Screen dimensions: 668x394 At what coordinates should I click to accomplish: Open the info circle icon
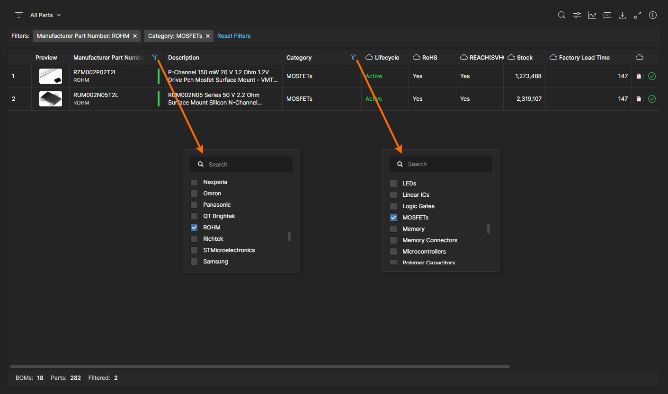[653, 15]
